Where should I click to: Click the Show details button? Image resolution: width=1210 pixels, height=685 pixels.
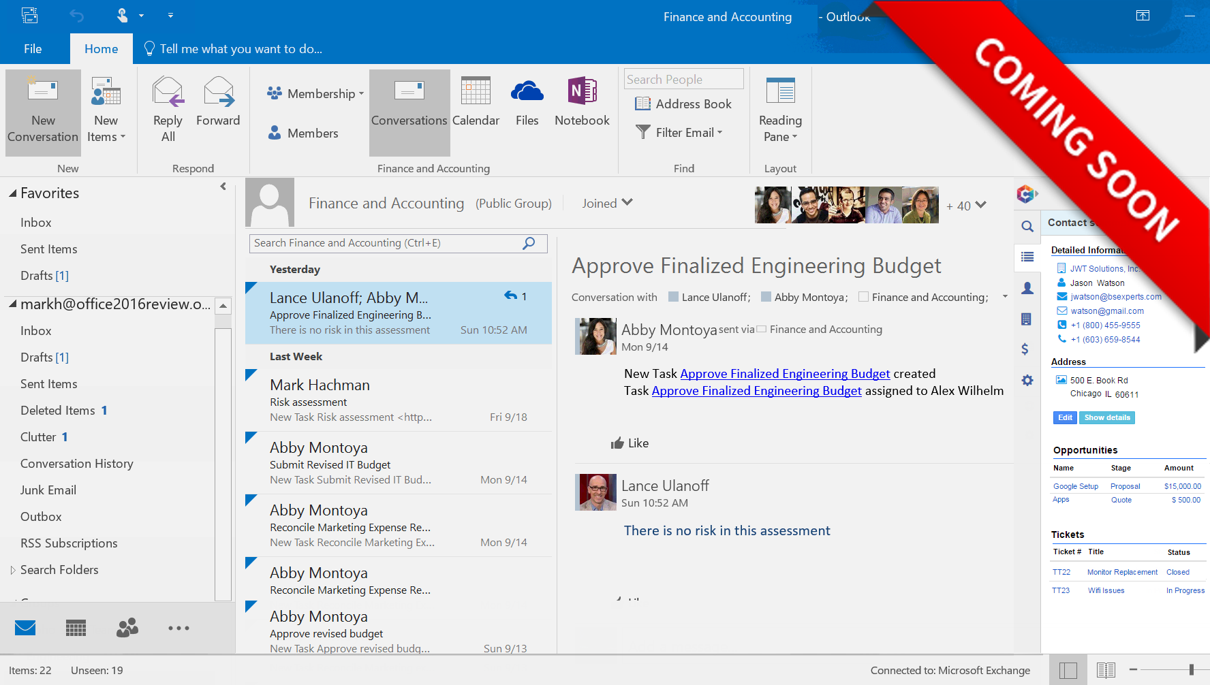[1107, 418]
